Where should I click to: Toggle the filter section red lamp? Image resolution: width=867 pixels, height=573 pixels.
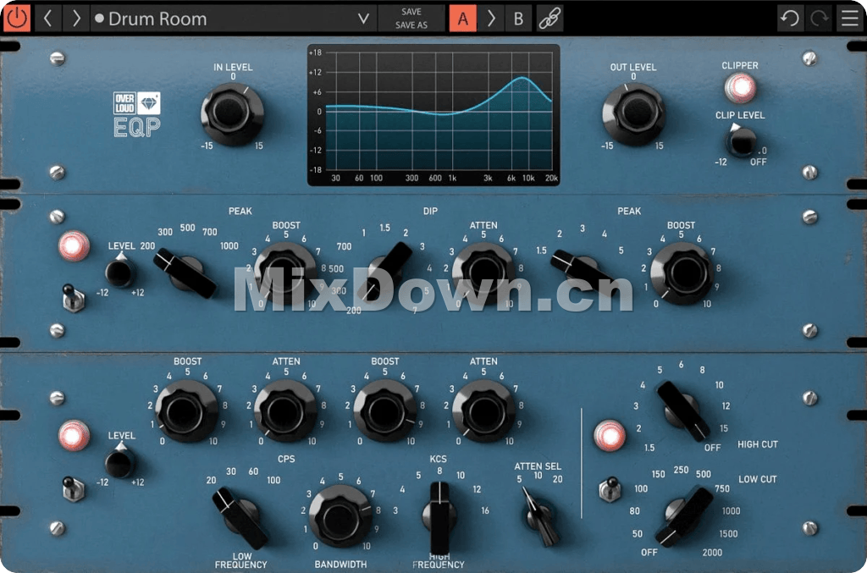610,435
